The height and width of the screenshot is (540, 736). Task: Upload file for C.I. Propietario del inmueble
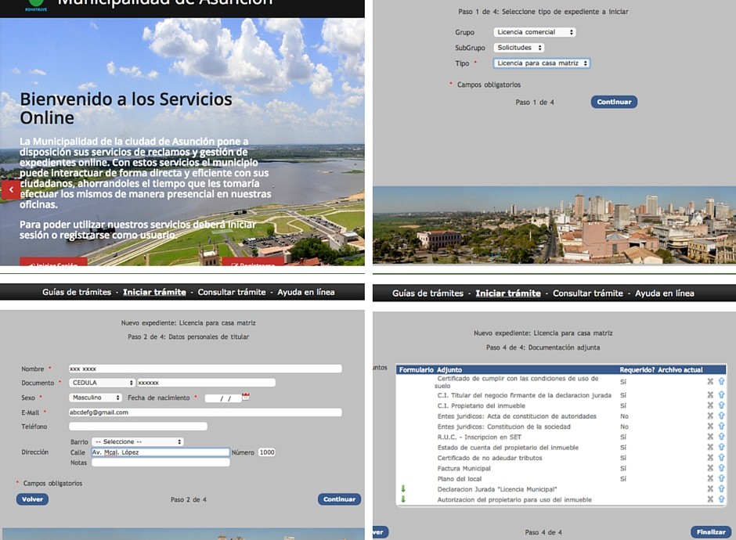pos(721,406)
